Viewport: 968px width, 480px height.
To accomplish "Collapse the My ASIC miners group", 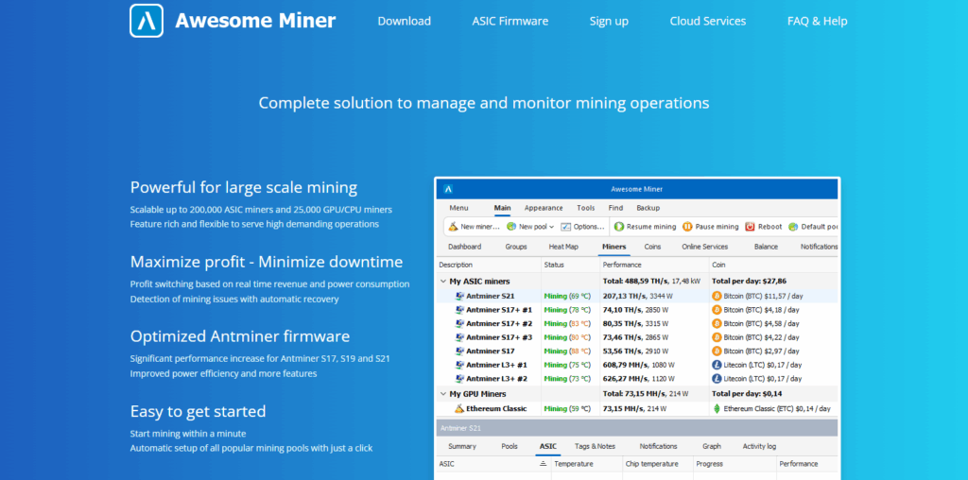I will pos(442,281).
